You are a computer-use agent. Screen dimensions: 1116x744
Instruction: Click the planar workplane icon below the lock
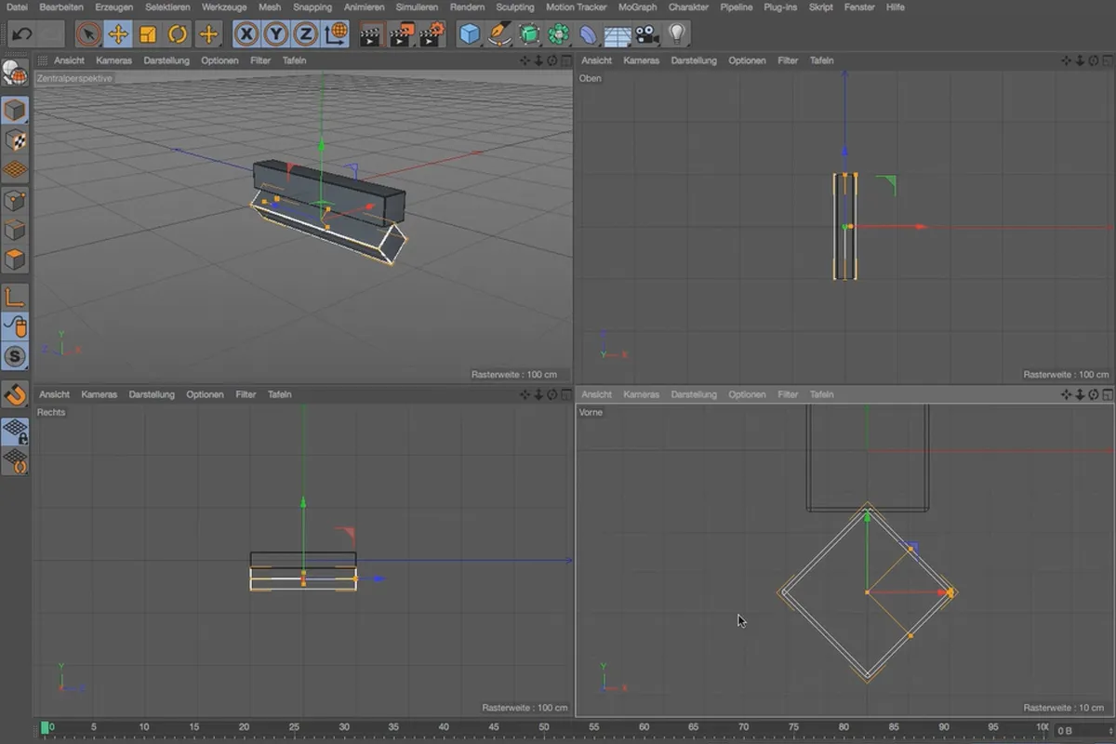(15, 461)
